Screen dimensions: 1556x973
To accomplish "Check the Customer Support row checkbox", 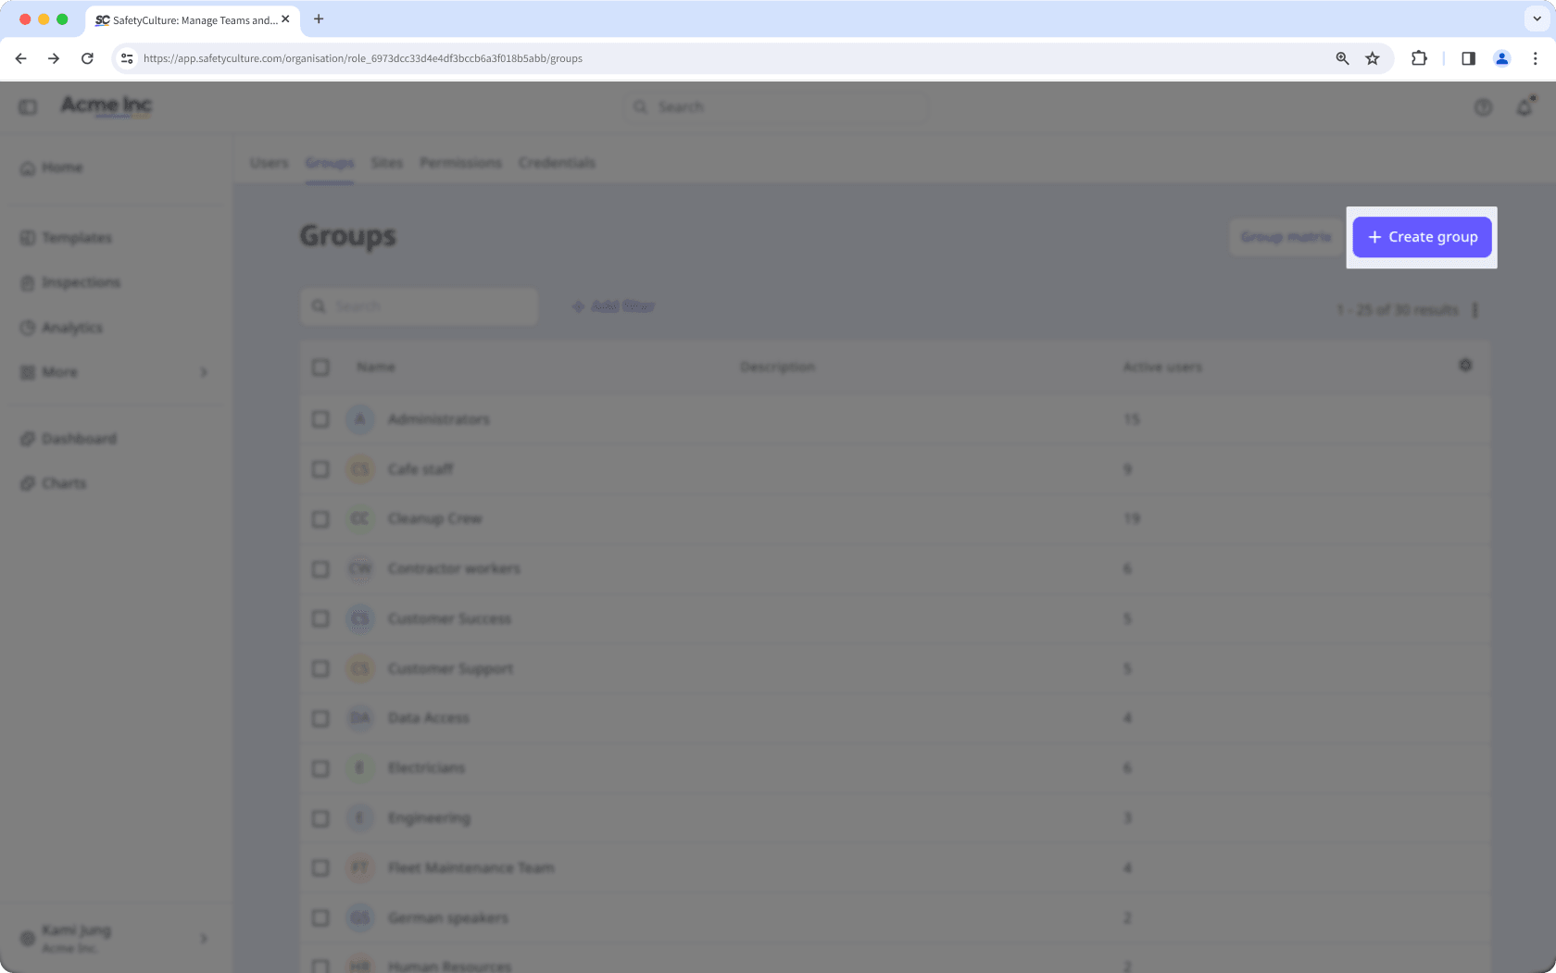I will tap(320, 668).
